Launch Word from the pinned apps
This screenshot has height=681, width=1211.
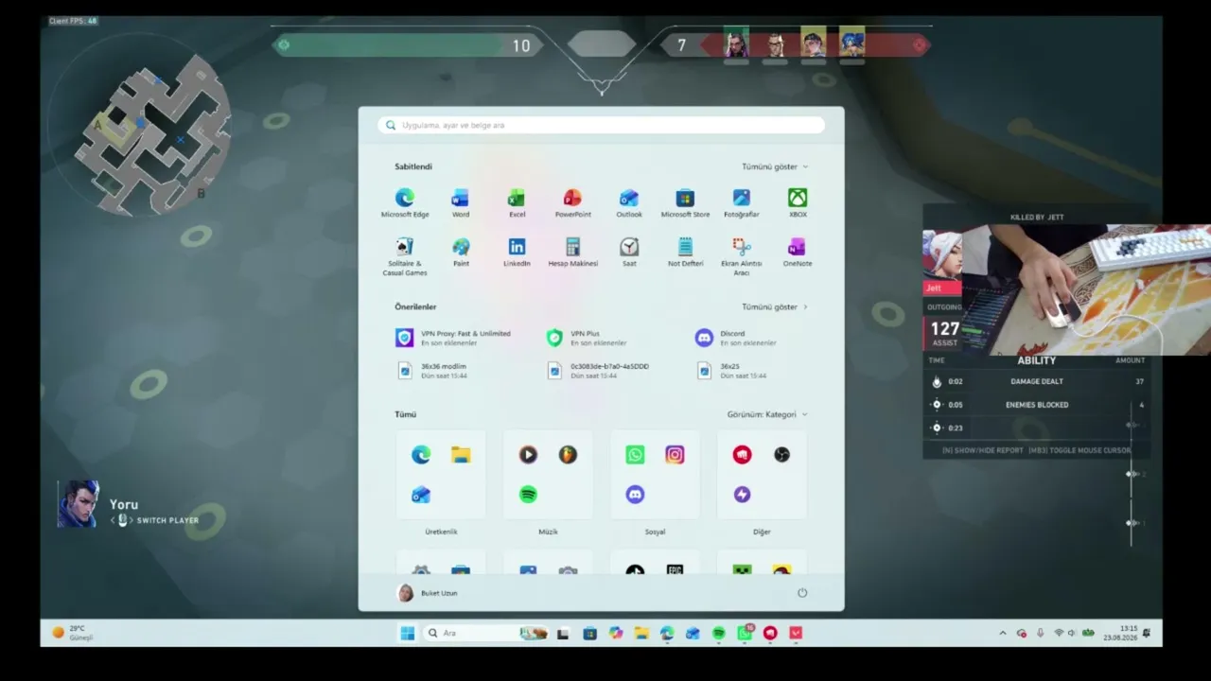tap(460, 202)
